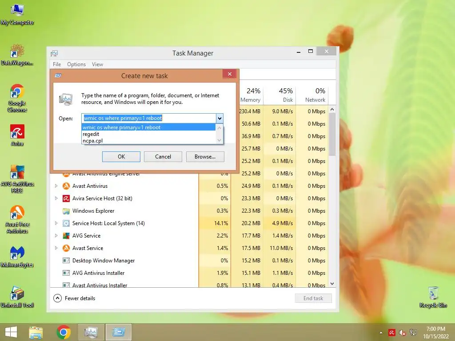Collapse with Fewer details
The height and width of the screenshot is (341, 455).
[x=74, y=298]
